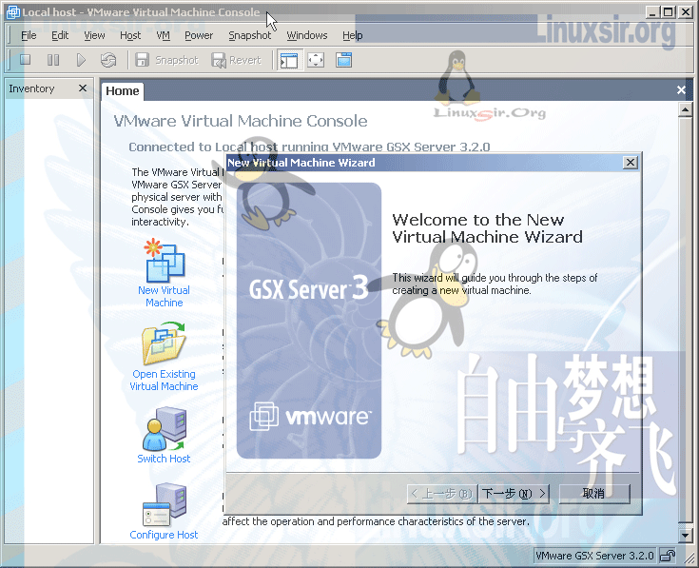This screenshot has height=568, width=699.
Task: Click the Back (上一步) button
Action: pos(442,494)
